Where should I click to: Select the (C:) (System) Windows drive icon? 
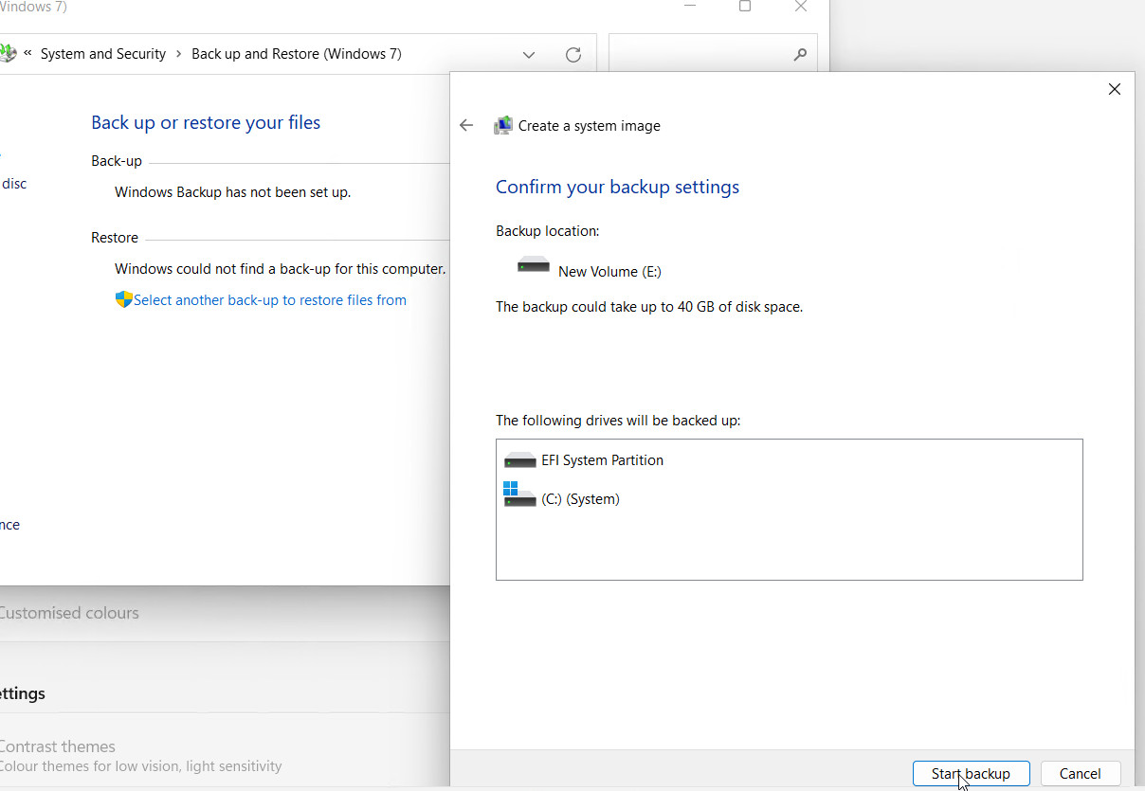[x=519, y=494]
